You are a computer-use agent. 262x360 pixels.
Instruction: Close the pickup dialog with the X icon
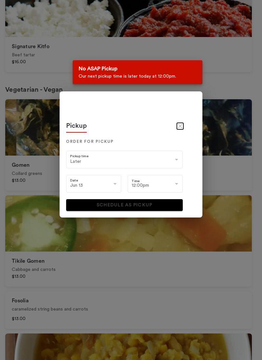tap(180, 126)
